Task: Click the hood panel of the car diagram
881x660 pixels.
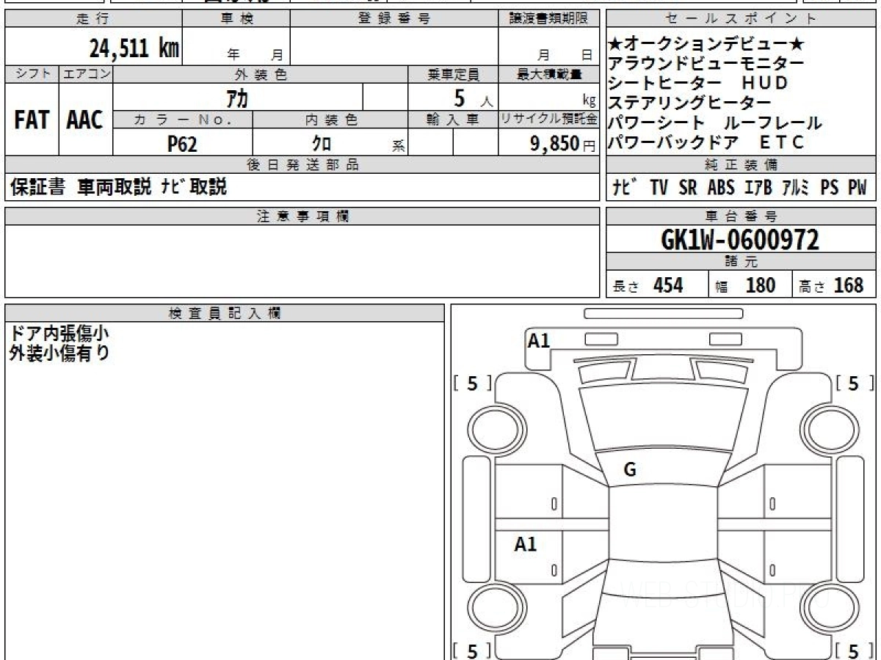Action: pos(662,418)
